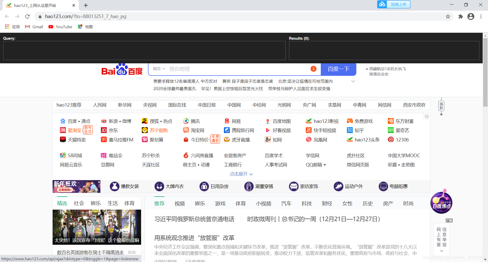Switch to the 视频 tab

179,203
